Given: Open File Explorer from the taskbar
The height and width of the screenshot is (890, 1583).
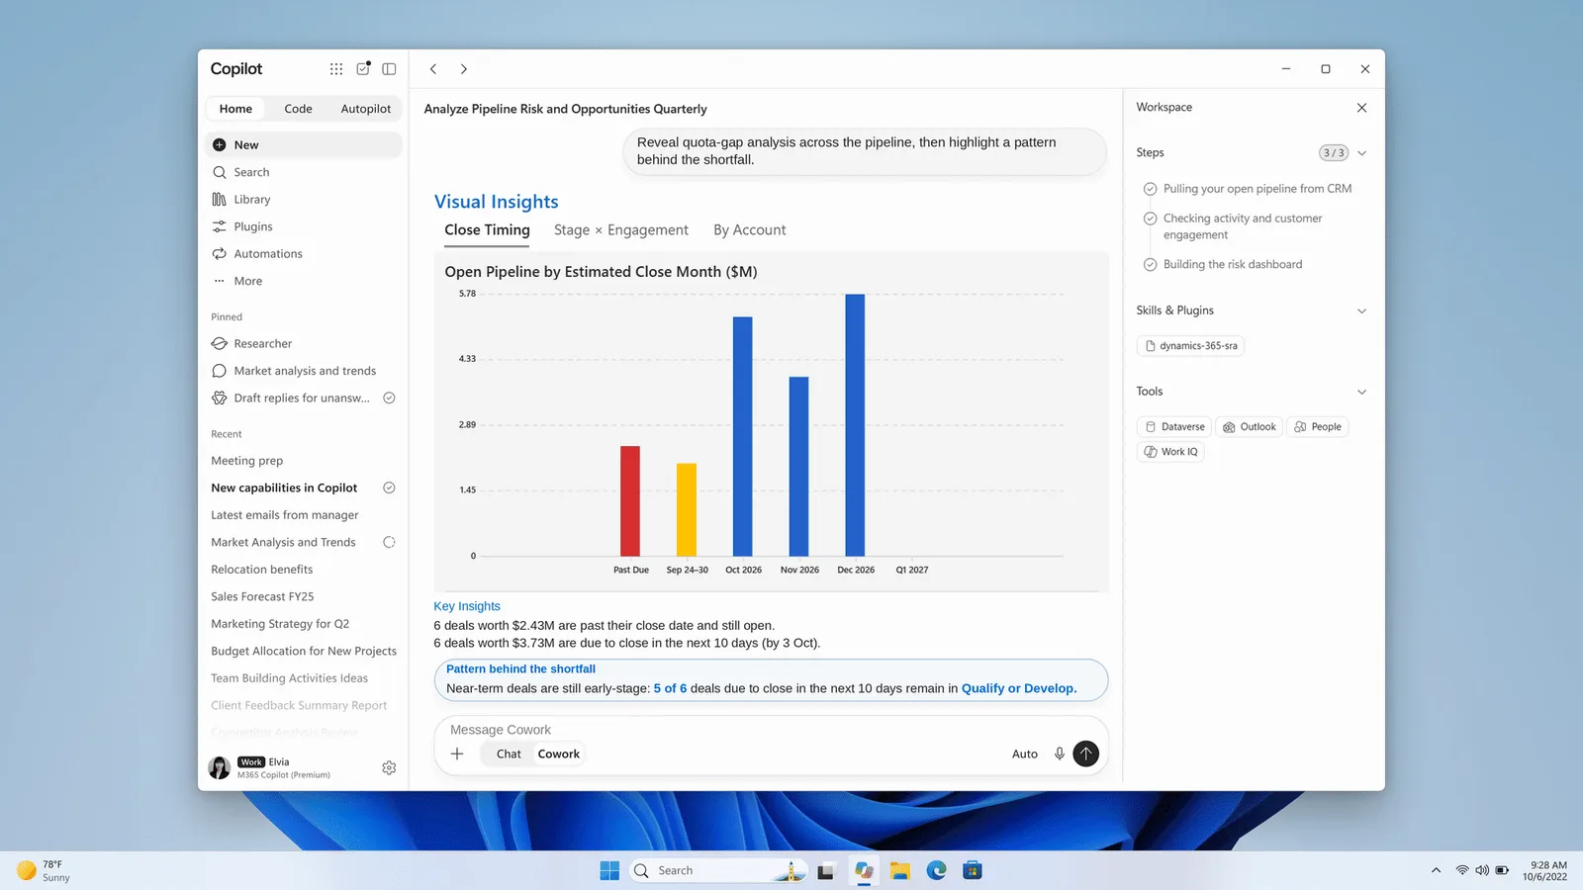Looking at the screenshot, I should click(899, 870).
